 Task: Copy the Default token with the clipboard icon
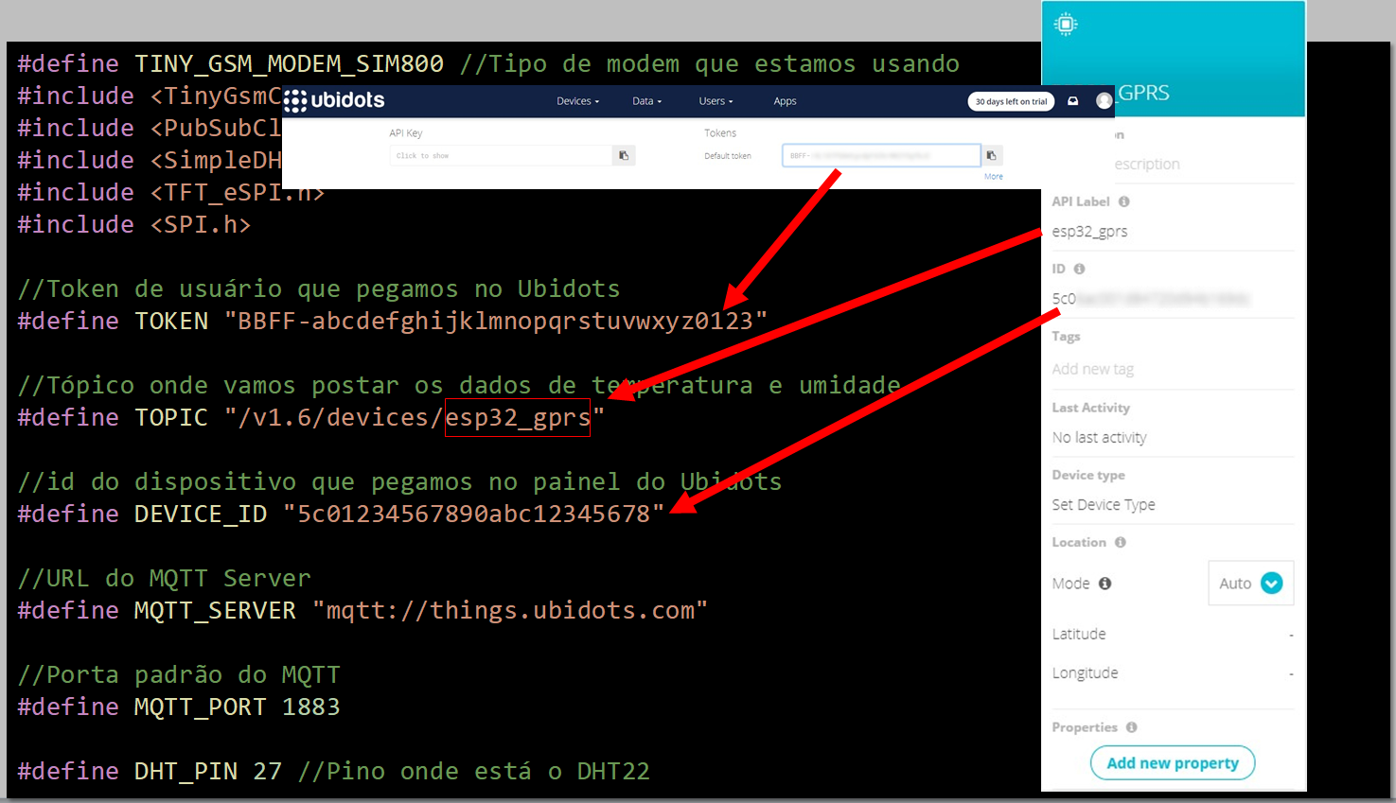pos(991,155)
